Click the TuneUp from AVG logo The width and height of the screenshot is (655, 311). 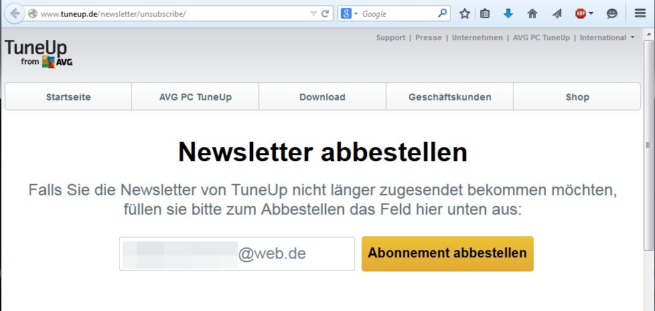click(x=39, y=54)
